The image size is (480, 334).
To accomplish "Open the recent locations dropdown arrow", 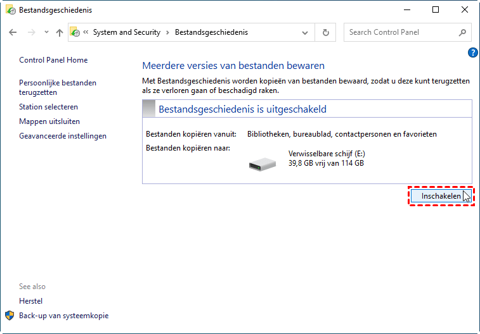I will (46, 32).
